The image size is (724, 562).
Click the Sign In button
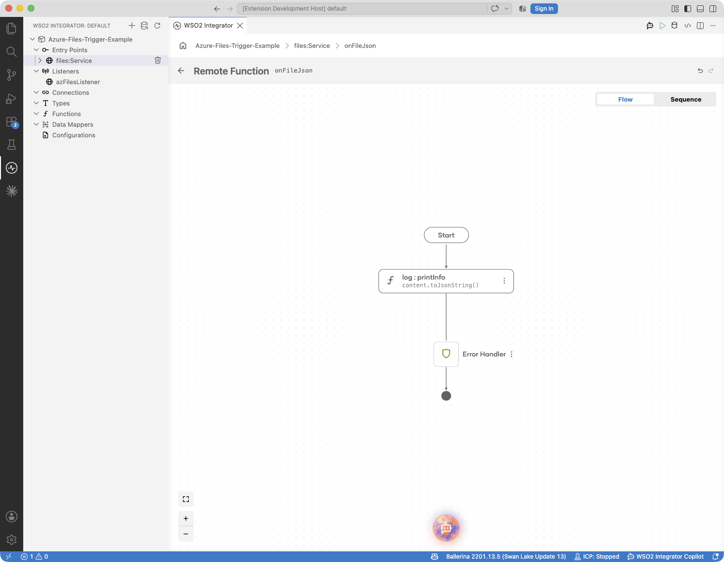click(x=544, y=9)
